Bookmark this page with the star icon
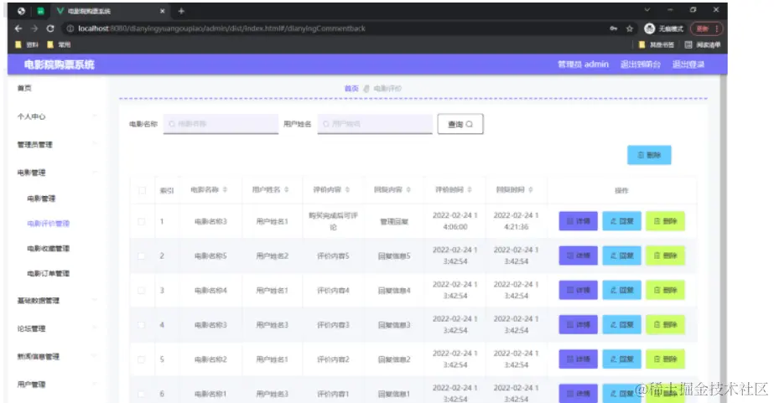 point(630,28)
